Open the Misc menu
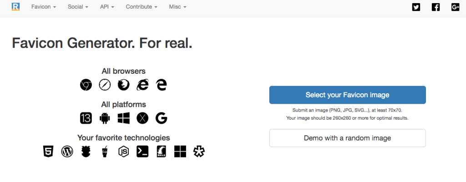Screen dimensions: 466x182 [x=177, y=7]
